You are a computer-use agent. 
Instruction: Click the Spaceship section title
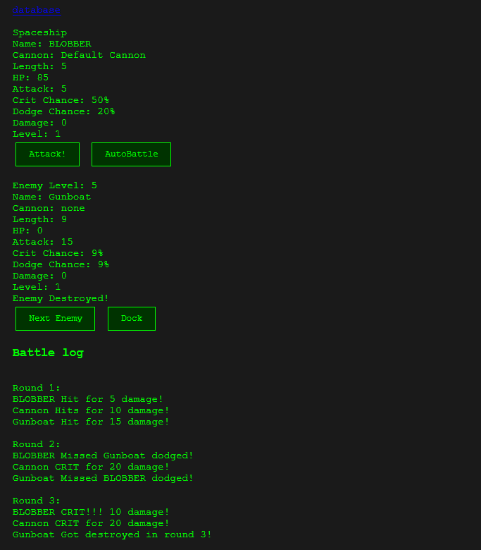pos(39,32)
